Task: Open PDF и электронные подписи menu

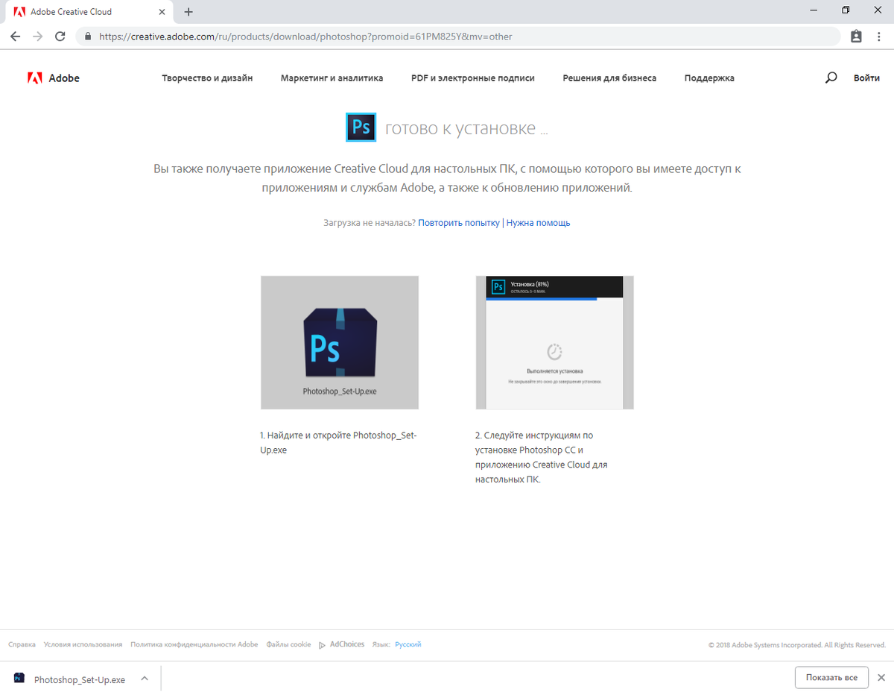Action: click(x=472, y=78)
